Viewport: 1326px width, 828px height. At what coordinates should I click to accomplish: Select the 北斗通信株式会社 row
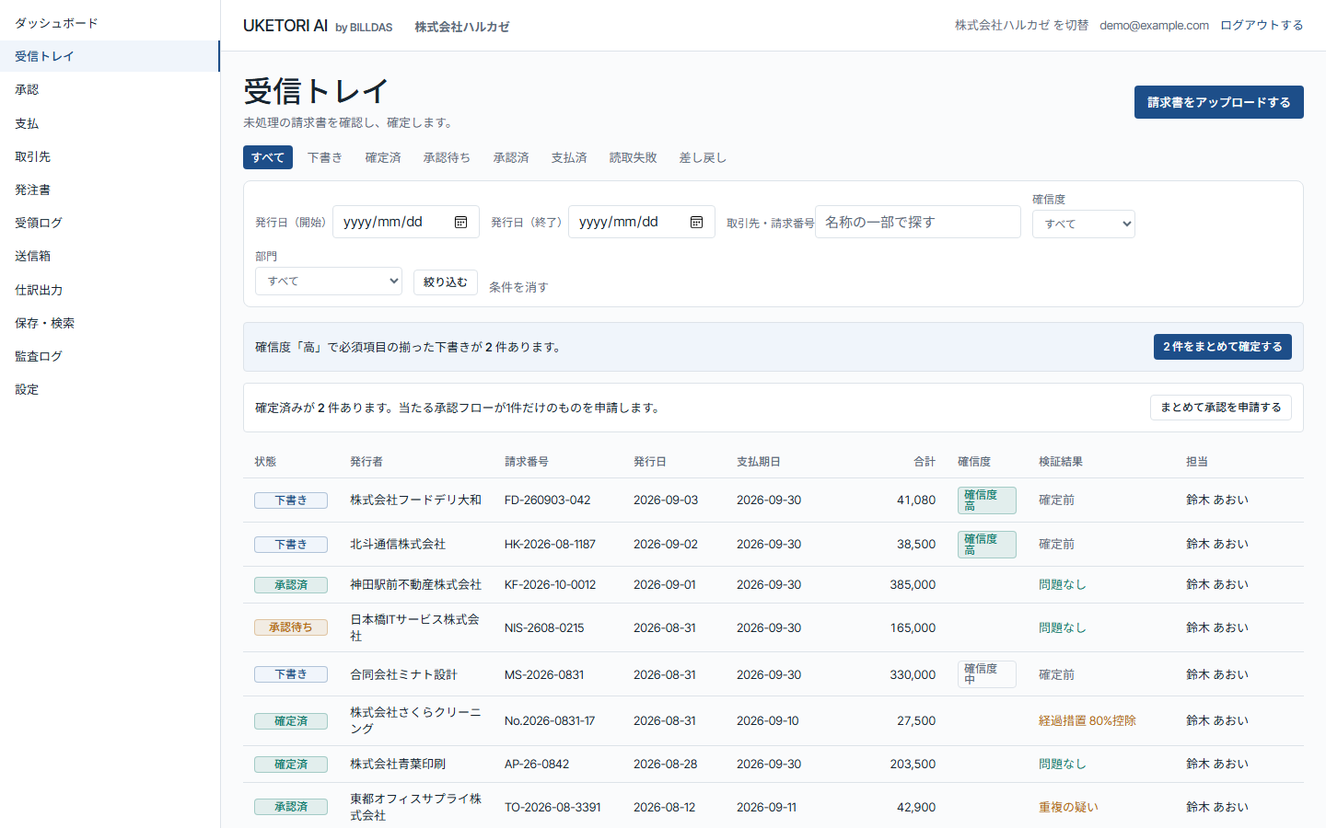tap(773, 545)
